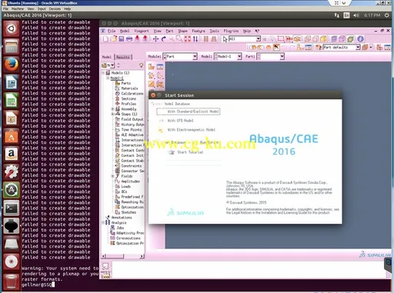394x293 pixels.
Task: Switch to the Results tab
Action: [x=123, y=57]
